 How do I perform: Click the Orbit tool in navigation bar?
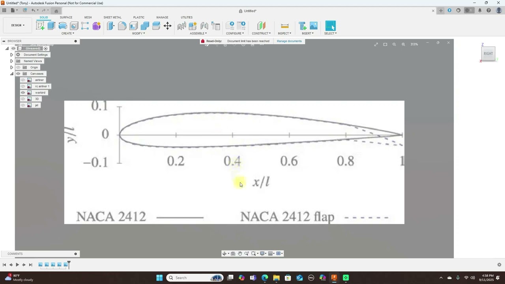click(x=224, y=254)
